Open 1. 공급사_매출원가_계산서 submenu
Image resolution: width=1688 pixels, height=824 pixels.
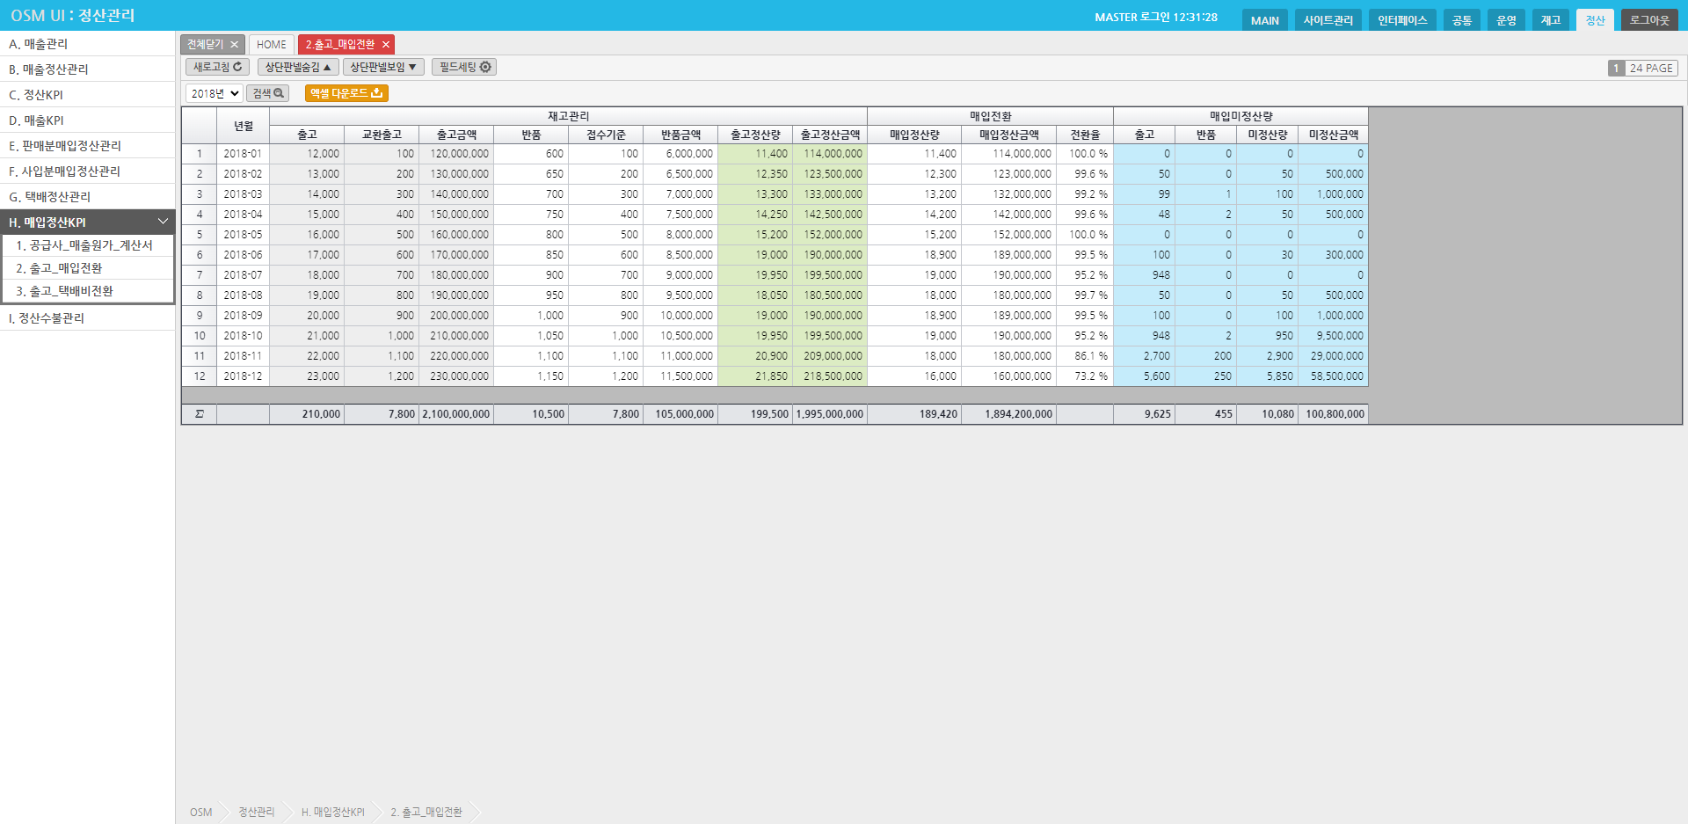coord(89,245)
